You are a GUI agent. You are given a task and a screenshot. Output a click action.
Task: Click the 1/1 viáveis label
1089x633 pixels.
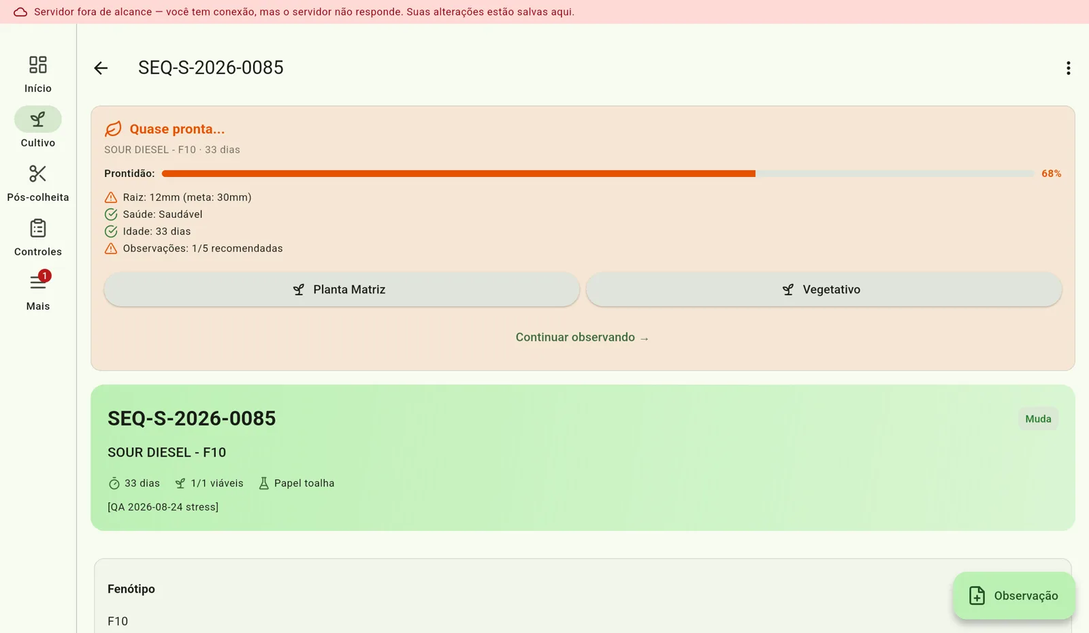click(x=217, y=483)
